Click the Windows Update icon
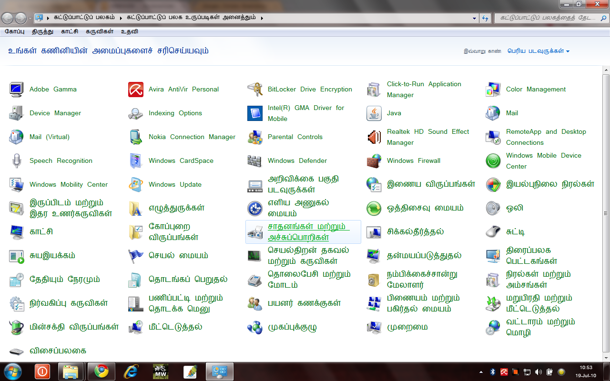 (x=136, y=185)
